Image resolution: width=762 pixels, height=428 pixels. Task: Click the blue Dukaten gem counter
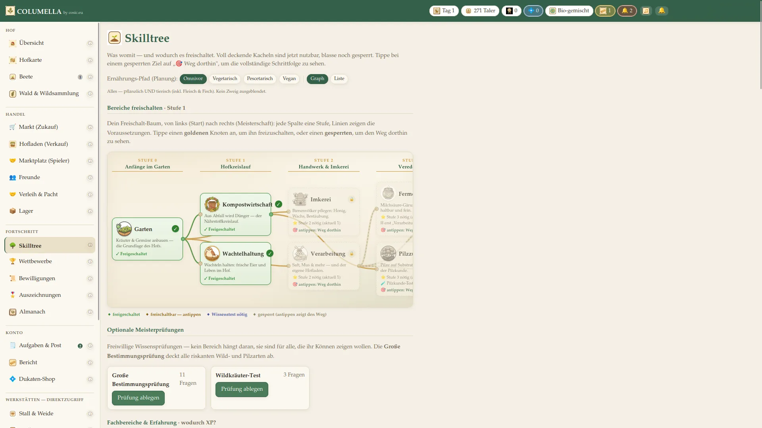[533, 11]
